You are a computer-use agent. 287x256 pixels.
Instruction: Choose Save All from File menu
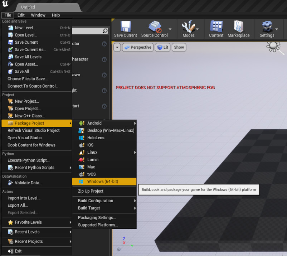[37, 71]
